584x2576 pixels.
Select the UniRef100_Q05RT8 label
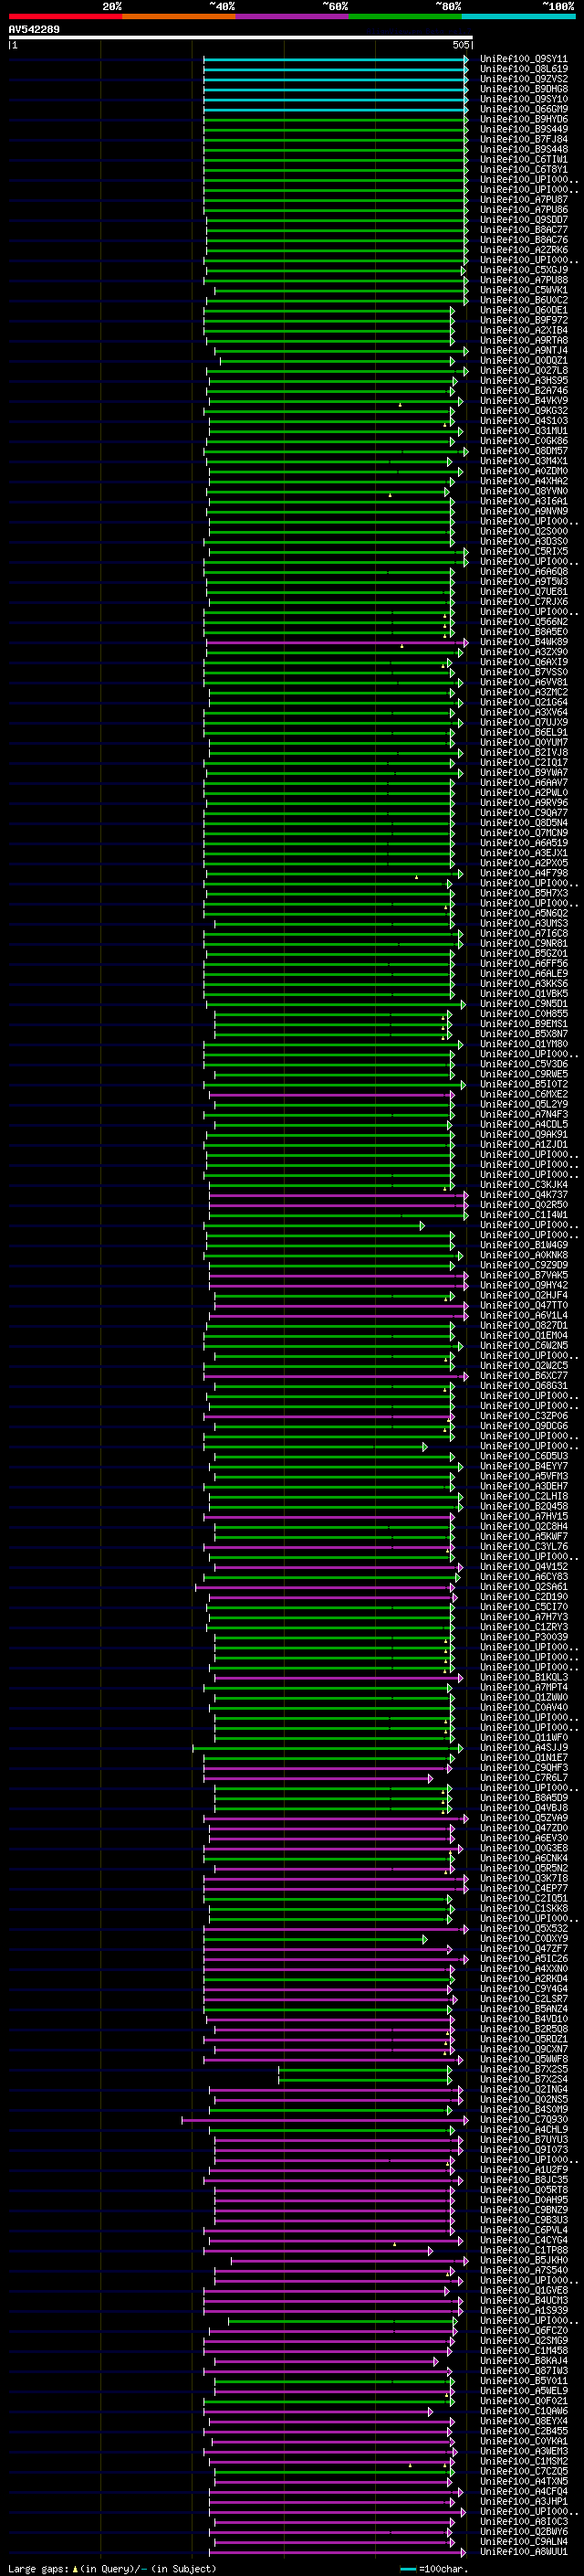tap(523, 2190)
